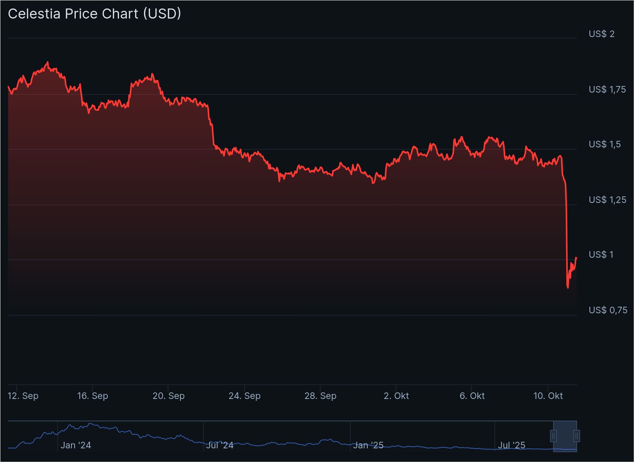Click the right navigator range handle
The width and height of the screenshot is (635, 463).
[576, 436]
